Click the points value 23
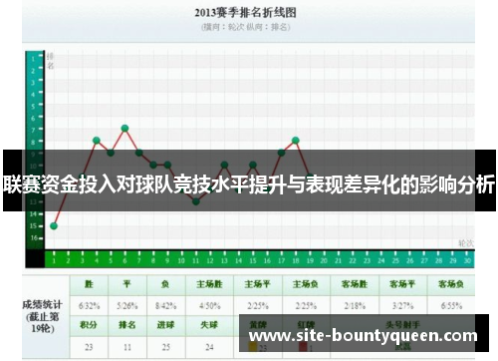The image size is (498, 361). tap(89, 347)
